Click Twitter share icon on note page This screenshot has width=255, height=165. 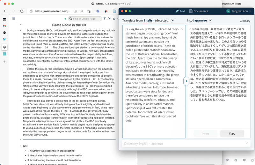[x=227, y=160]
